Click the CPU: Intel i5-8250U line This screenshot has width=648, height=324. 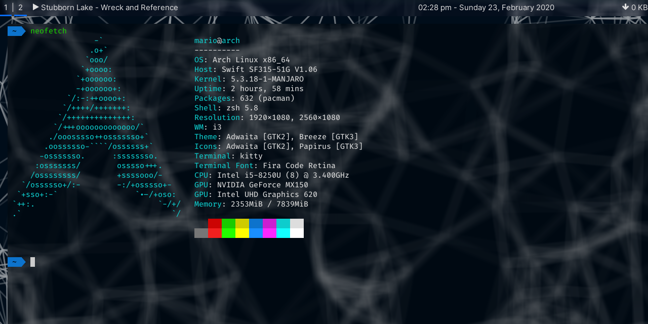pyautogui.click(x=272, y=175)
